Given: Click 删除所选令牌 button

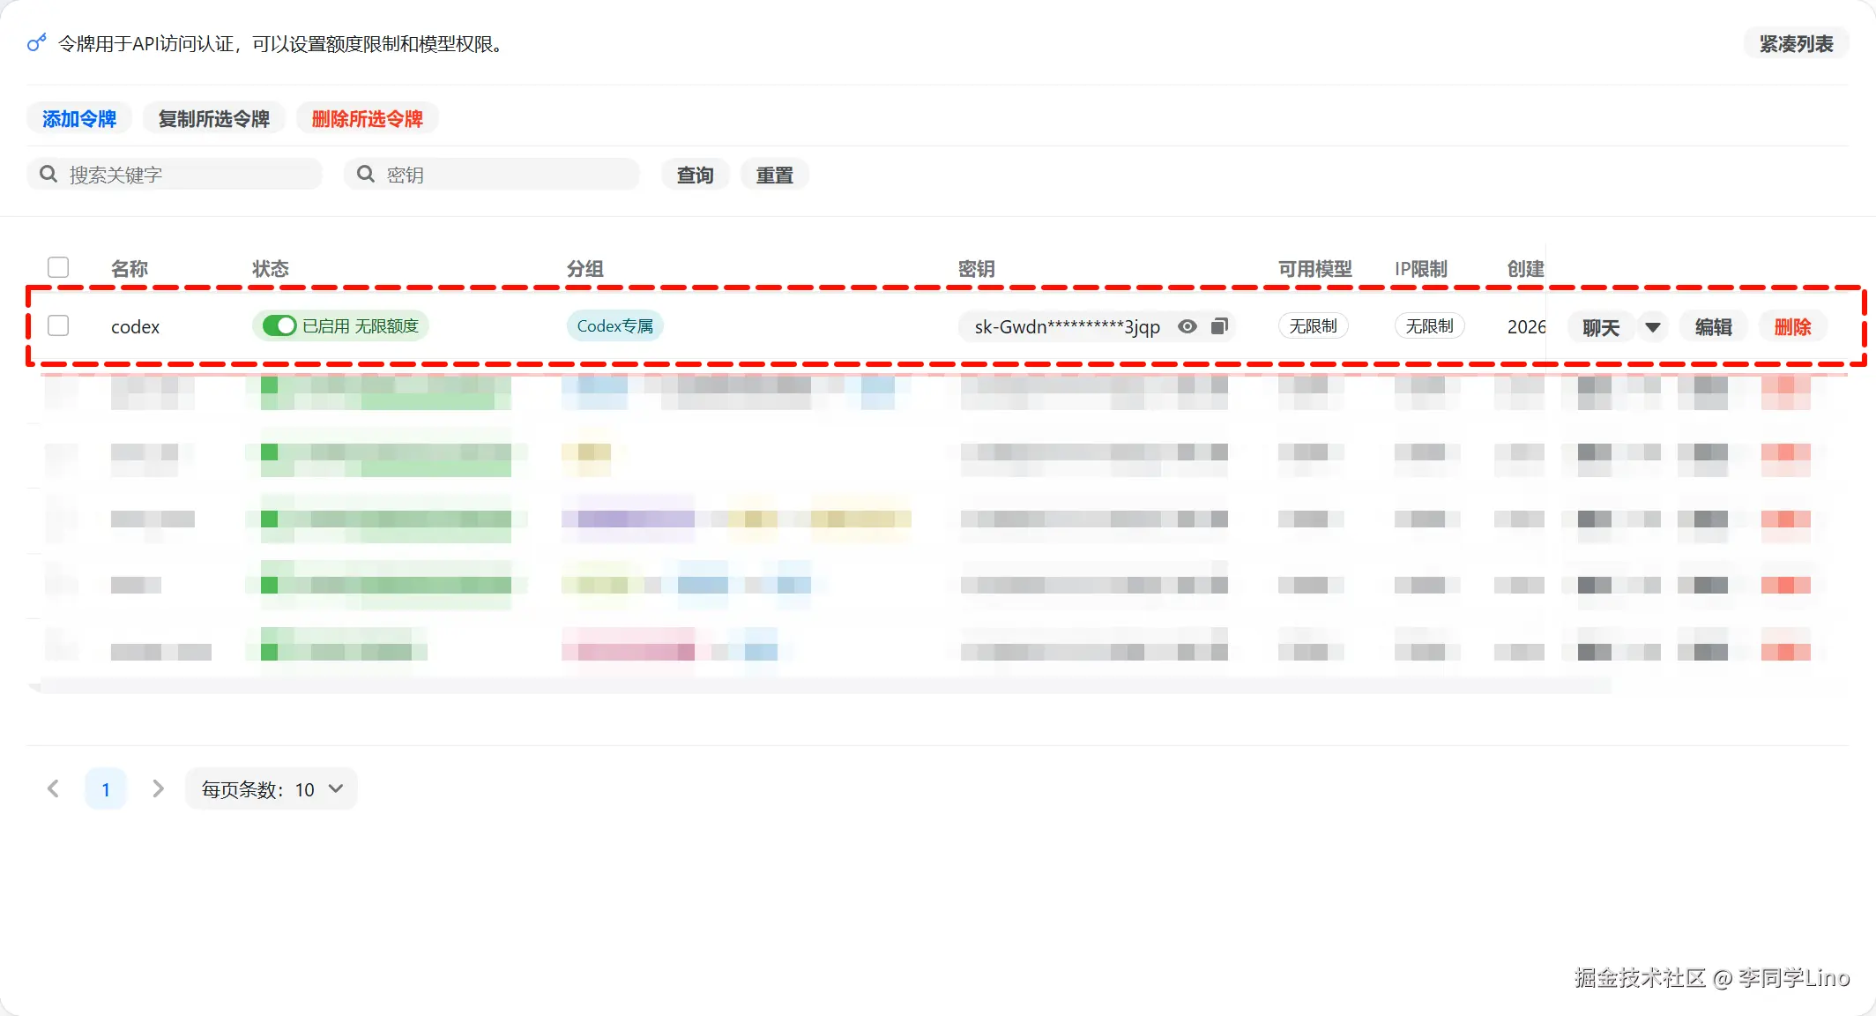Looking at the screenshot, I should coord(367,118).
